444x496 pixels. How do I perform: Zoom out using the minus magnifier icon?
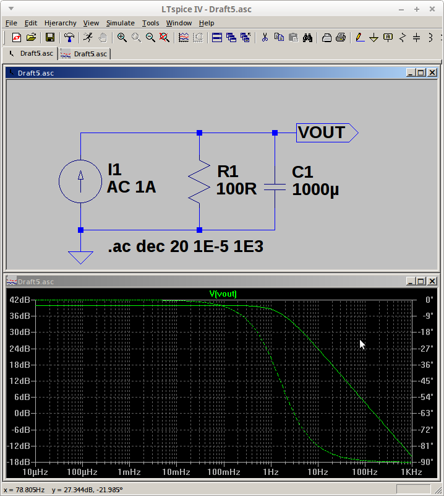coord(150,38)
